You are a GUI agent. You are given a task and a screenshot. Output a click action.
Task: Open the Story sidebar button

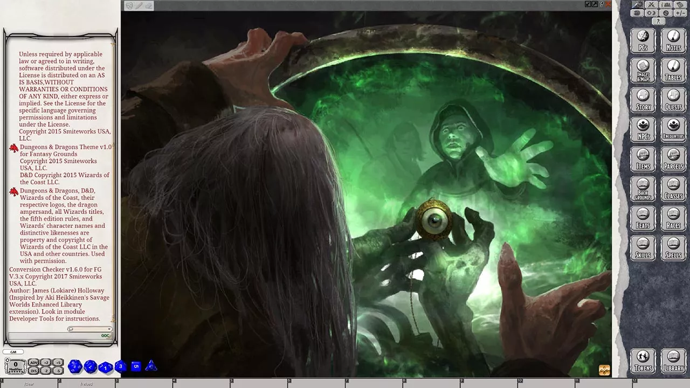point(643,100)
